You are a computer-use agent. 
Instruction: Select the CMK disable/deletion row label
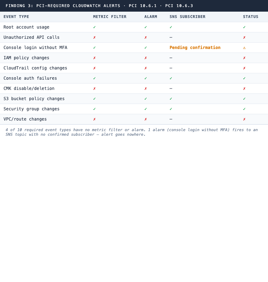[29, 88]
